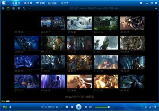The height and width of the screenshot is (111, 159).
Task: Adjust the green volume slider knob
Action: click(x=109, y=107)
